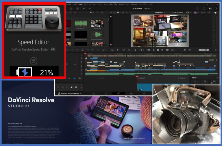Click the microphone voiceover icon
Screen dimensions: 222x146
(x=118, y=50)
